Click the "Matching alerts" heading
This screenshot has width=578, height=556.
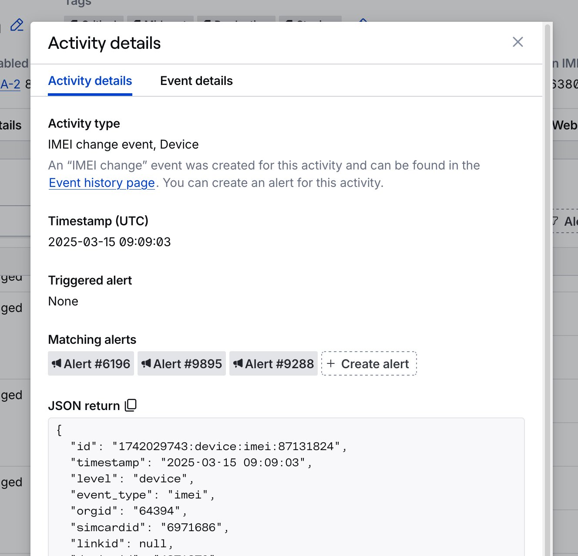(92, 339)
